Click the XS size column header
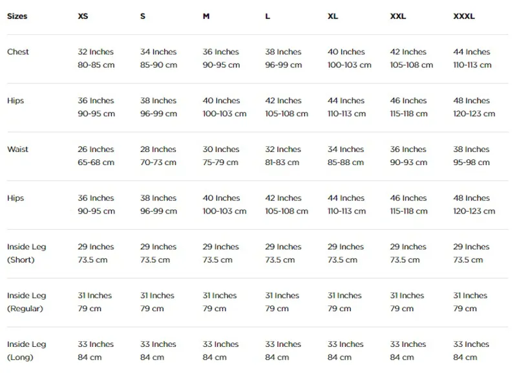The image size is (517, 376). tap(83, 16)
